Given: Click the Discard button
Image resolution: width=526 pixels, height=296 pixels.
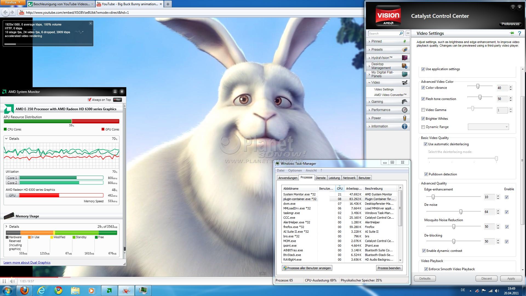Looking at the screenshot, I should [487, 278].
